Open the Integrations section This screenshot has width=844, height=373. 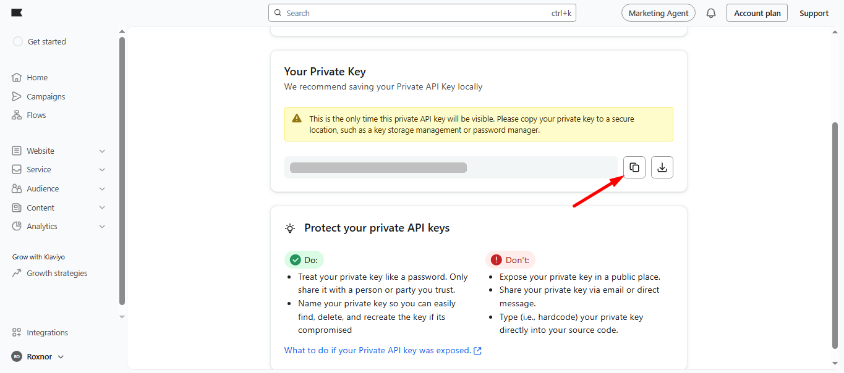(x=46, y=332)
